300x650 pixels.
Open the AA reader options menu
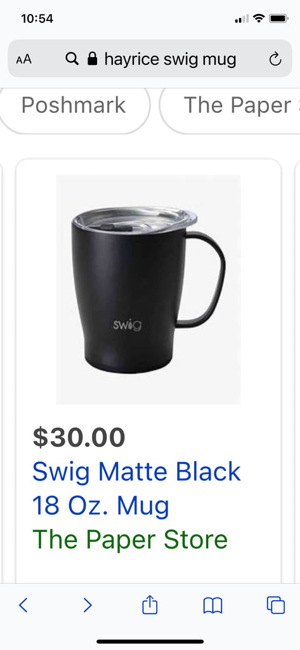coord(23,59)
